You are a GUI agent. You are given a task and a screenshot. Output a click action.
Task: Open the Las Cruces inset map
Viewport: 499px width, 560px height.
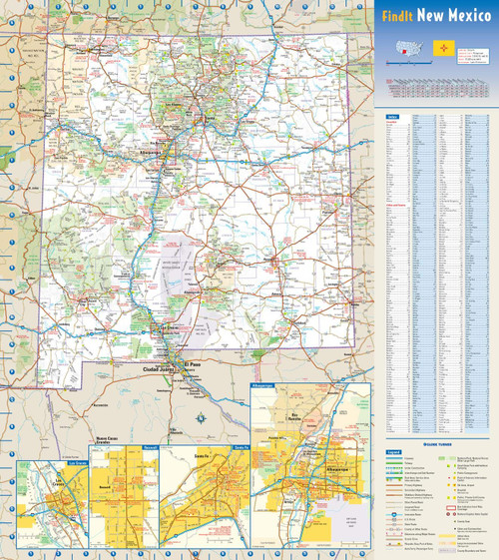[x=52, y=505]
